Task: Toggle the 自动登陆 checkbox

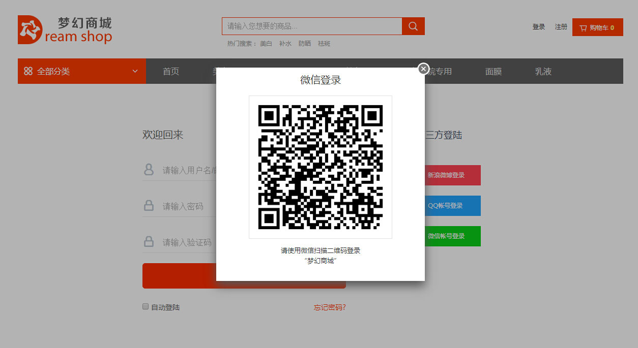Action: click(x=146, y=307)
